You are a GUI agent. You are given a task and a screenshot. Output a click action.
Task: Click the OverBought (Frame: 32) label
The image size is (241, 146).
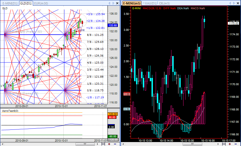click(26, 32)
